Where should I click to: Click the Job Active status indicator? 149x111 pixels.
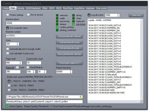(74, 24)
